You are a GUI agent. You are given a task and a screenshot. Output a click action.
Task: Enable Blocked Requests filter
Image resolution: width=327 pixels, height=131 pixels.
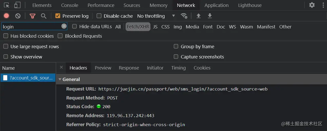[x=60, y=36]
